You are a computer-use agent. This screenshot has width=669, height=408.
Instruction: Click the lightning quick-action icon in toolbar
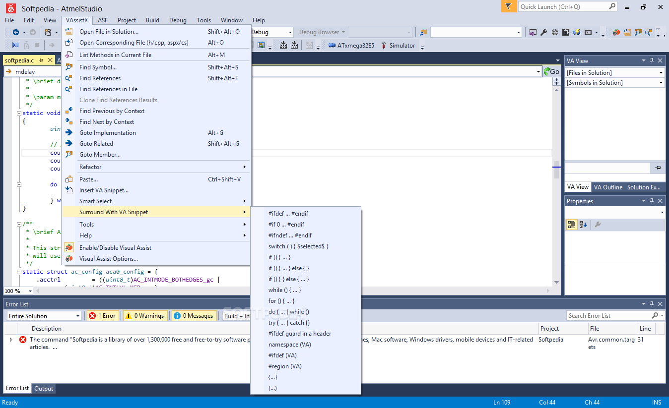tap(577, 32)
